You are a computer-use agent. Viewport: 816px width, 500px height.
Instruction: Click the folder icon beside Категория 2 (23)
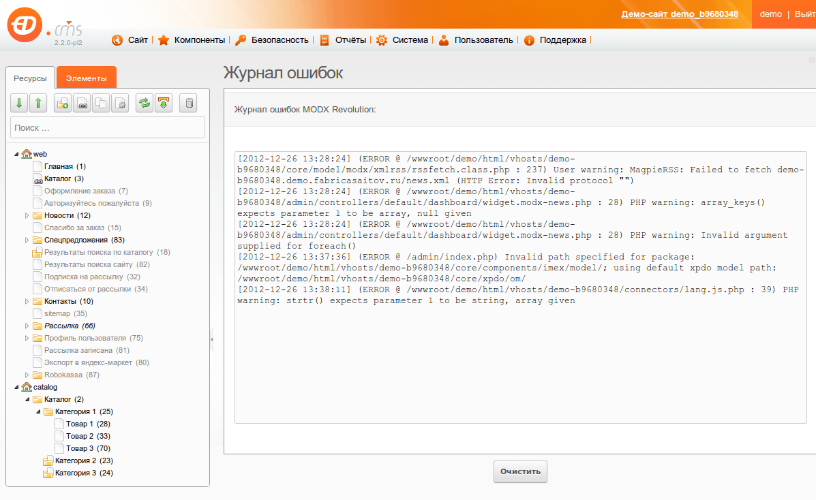tap(48, 460)
